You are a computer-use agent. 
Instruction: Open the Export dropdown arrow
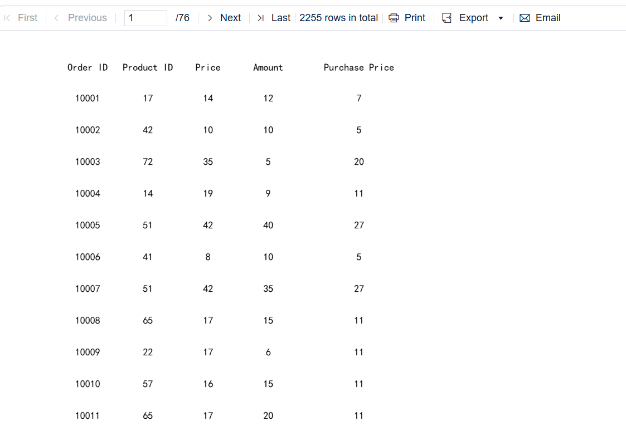[x=501, y=18]
